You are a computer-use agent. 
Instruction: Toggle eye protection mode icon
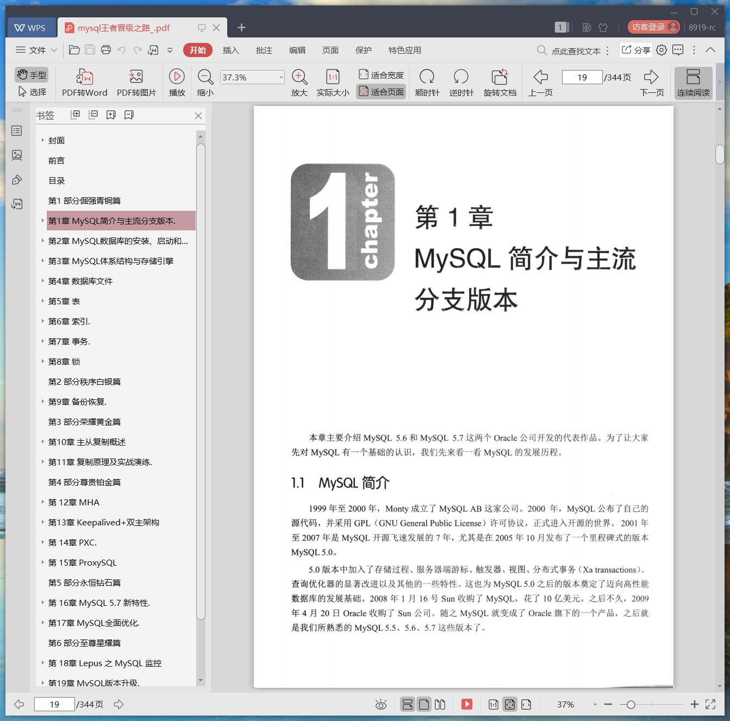[x=381, y=705]
